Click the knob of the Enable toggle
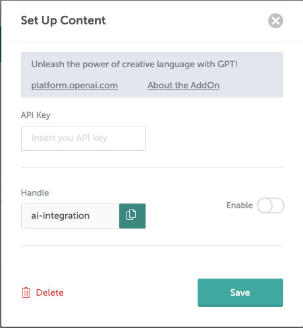The width and height of the screenshot is (303, 328). 265,205
